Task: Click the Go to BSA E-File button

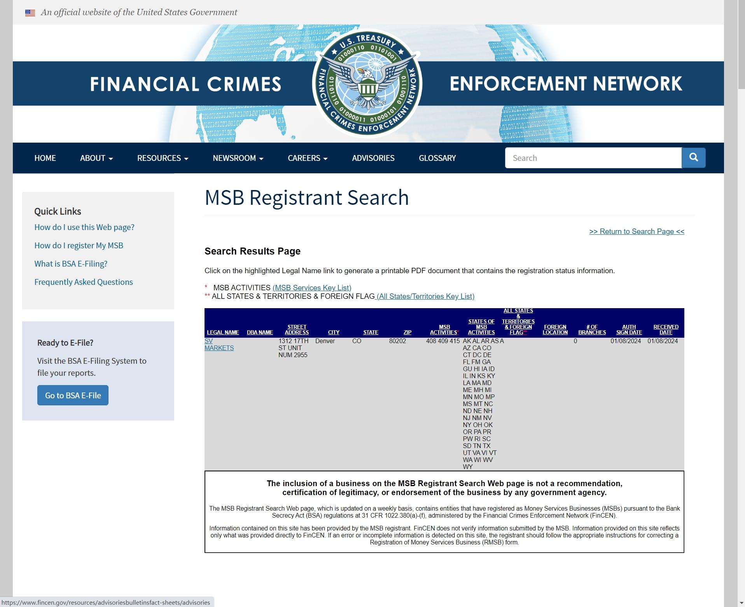Action: pyautogui.click(x=73, y=395)
